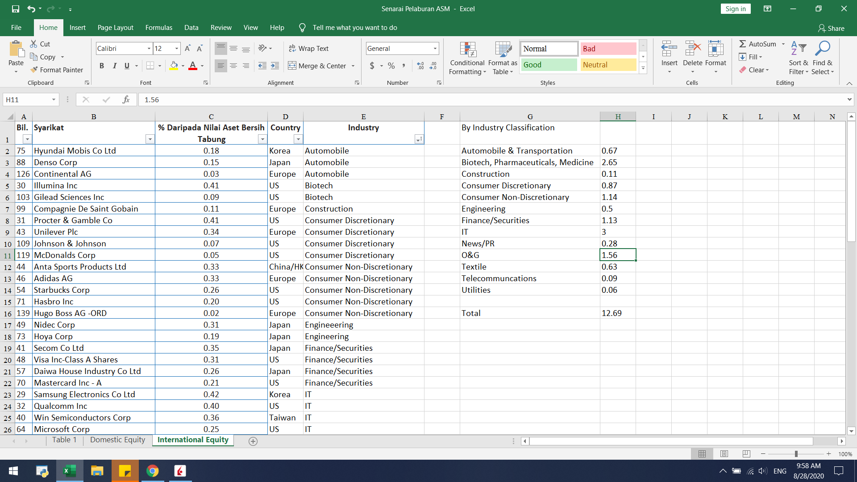857x482 pixels.
Task: Open the font name Calibri dropdown
Action: [149, 48]
